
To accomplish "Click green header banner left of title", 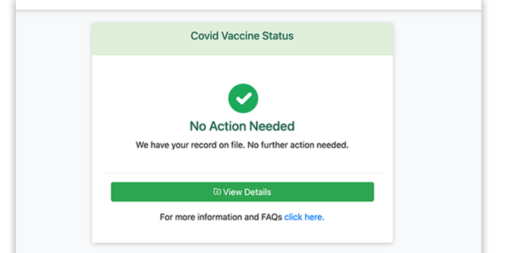I will click(138, 38).
